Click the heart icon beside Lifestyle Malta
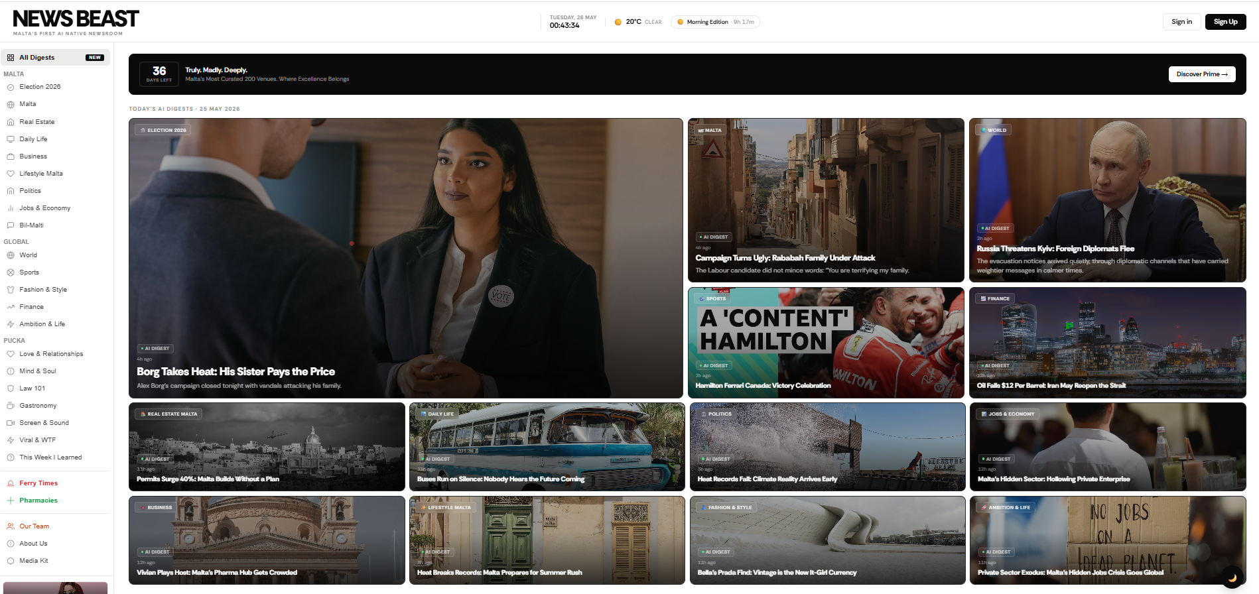This screenshot has height=594, width=1259. click(11, 174)
